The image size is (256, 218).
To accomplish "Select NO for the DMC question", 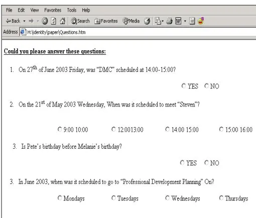I will coord(207,86).
